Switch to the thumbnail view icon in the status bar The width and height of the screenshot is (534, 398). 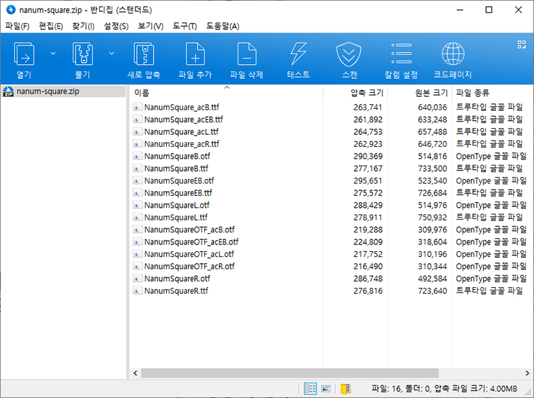pos(326,389)
